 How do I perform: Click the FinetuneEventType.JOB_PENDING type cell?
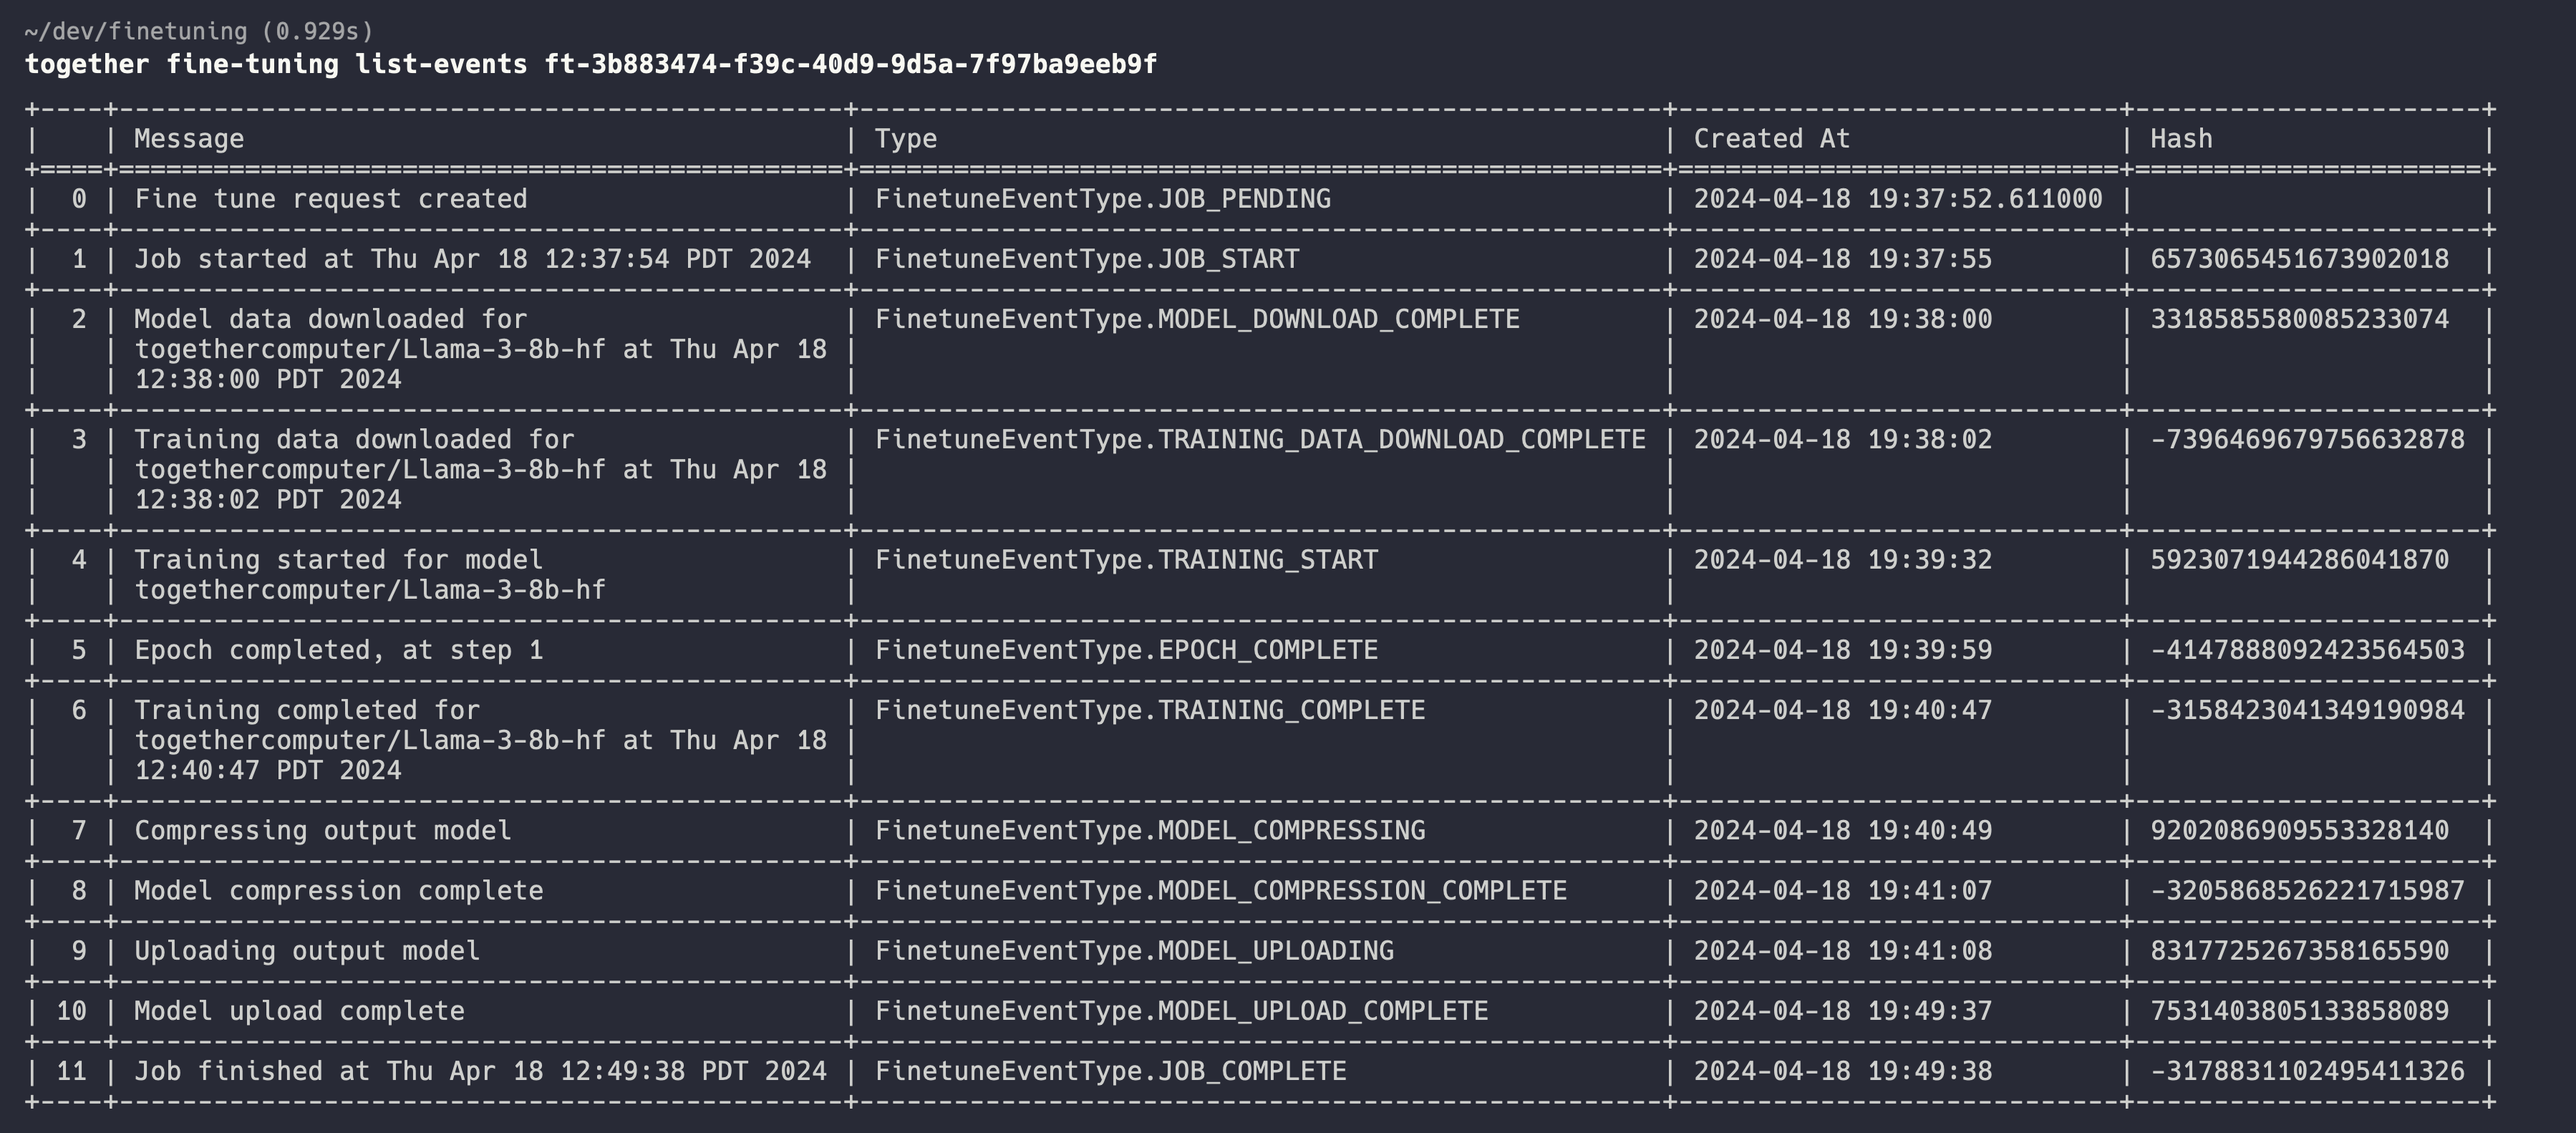(1103, 199)
